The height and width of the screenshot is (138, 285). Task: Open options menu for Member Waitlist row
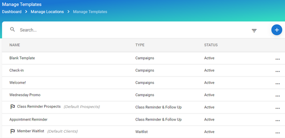[x=278, y=133]
